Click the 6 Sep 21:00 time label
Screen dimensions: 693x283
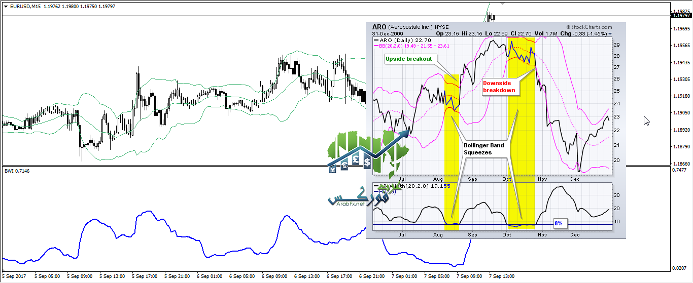tap(373, 276)
